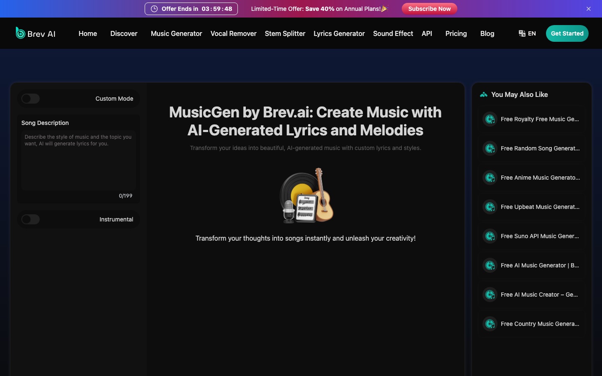Navigate to Stem Splitter

(285, 33)
